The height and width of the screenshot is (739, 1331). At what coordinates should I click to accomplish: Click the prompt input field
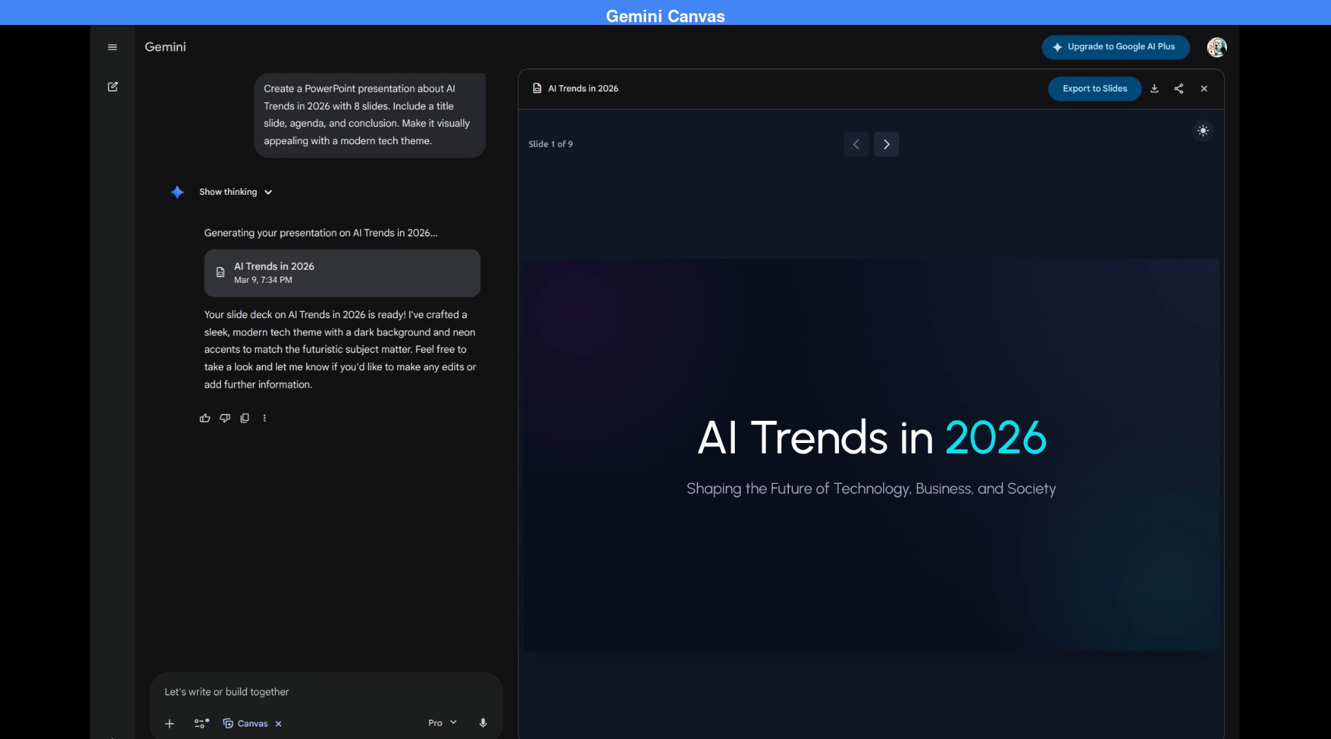[x=326, y=692]
